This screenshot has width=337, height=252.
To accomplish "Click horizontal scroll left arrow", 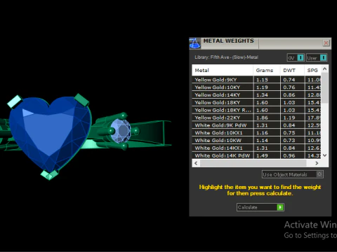I will click(x=196, y=163).
